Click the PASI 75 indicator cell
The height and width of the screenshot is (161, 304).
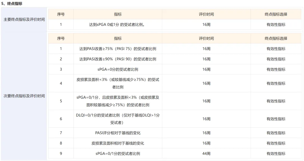click(x=118, y=49)
